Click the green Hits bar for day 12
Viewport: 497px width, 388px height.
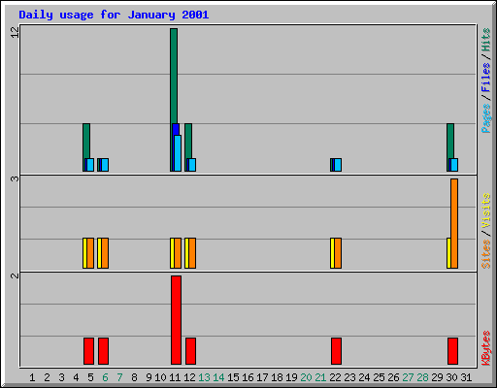coord(188,141)
